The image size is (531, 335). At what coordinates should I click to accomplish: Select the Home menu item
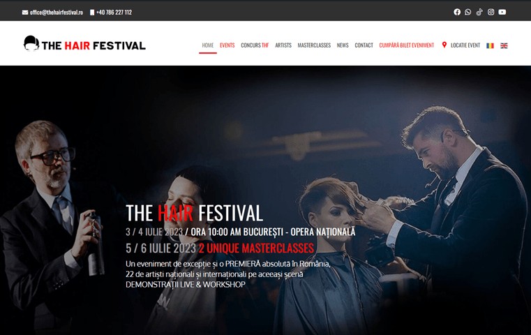pos(208,45)
